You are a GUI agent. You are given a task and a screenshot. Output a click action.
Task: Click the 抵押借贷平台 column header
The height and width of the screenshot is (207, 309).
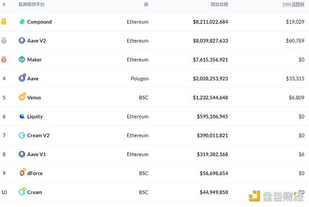31,5
